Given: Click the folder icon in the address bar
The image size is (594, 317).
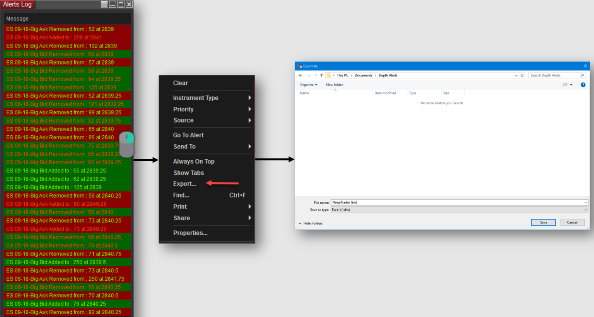Looking at the screenshot, I should click(x=329, y=75).
